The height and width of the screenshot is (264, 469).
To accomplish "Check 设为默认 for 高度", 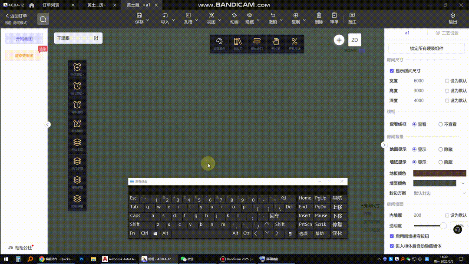I will (447, 91).
